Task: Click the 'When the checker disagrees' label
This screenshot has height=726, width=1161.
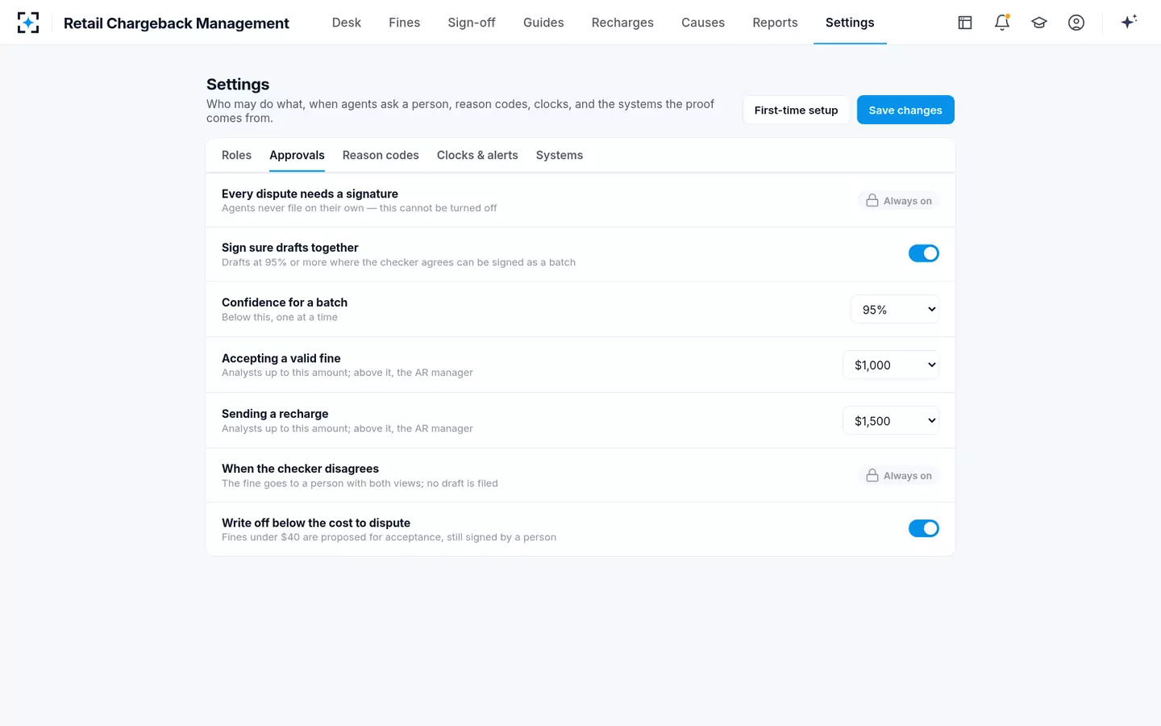Action: point(300,469)
